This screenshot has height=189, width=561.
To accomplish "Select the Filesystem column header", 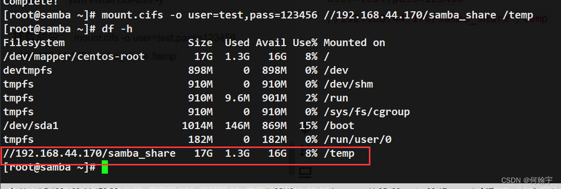I will (34, 43).
